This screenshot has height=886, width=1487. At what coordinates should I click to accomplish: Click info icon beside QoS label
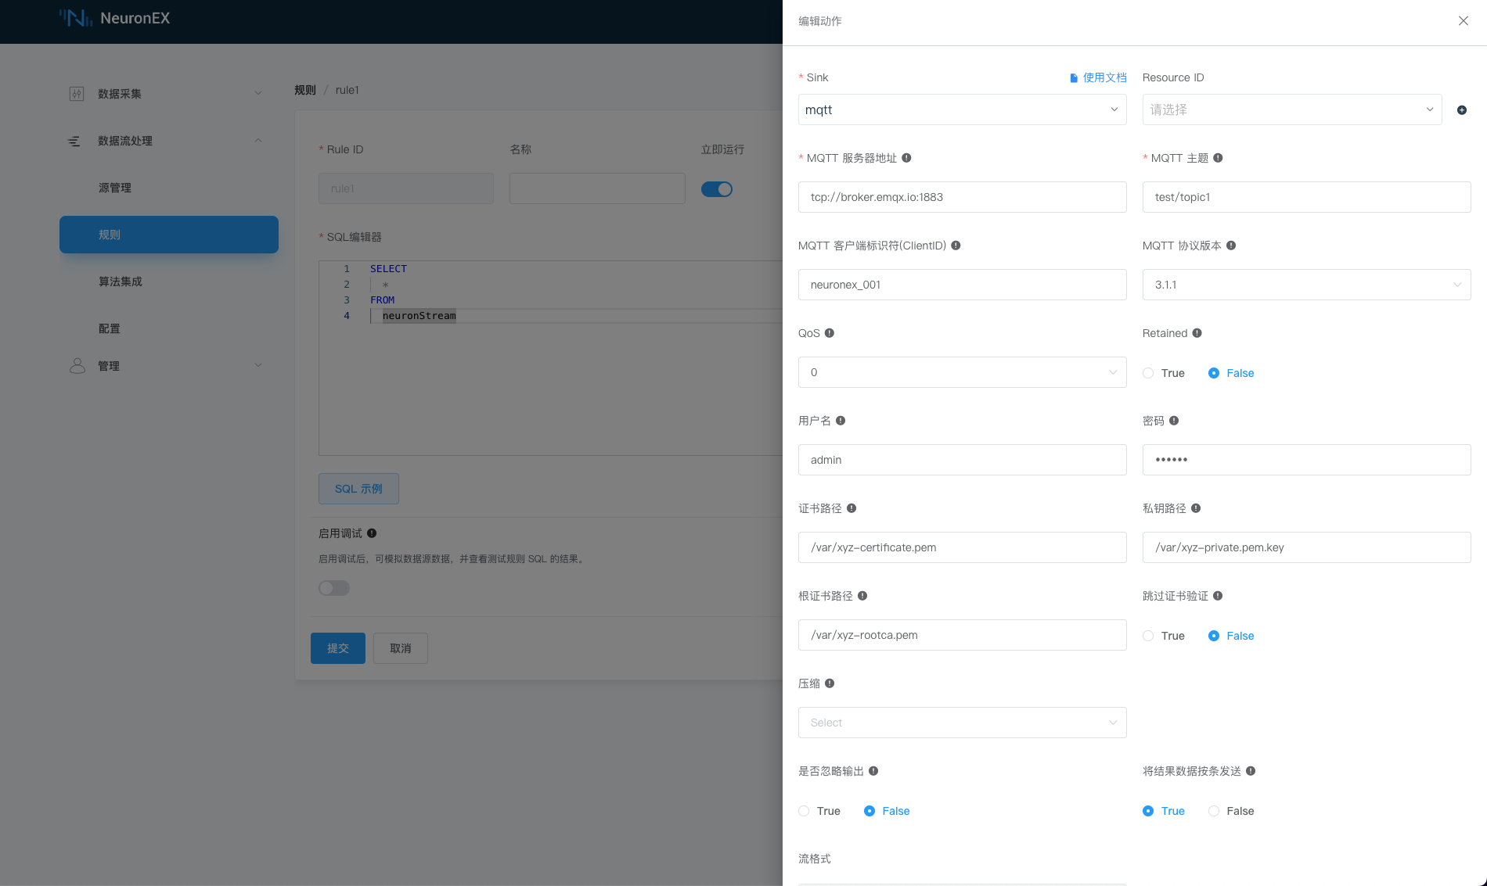[830, 332]
